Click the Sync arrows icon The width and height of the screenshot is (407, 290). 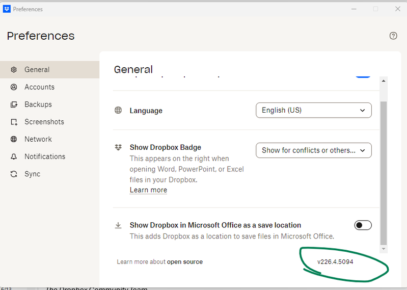[x=14, y=174]
